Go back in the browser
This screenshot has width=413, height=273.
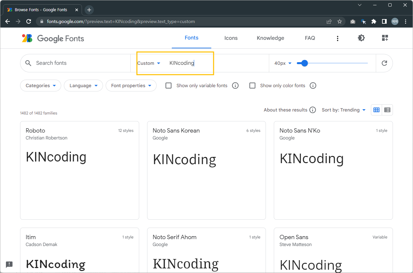pyautogui.click(x=8, y=21)
